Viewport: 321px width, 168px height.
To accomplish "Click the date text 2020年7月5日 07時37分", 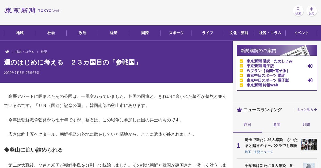I will pos(22,73).
